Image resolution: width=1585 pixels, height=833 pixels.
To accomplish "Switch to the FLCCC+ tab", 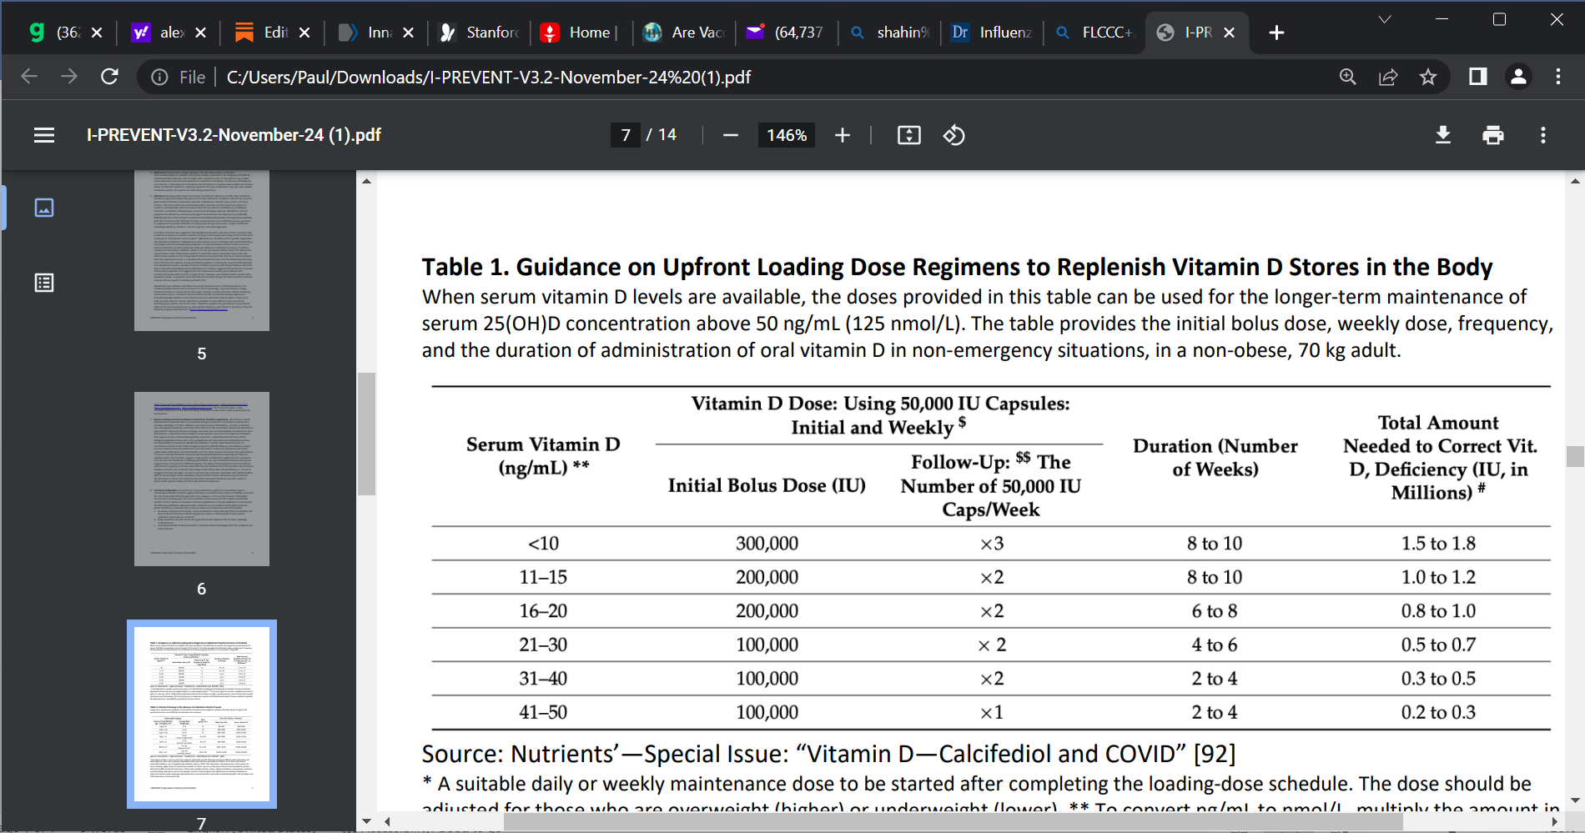I will click(x=1094, y=33).
